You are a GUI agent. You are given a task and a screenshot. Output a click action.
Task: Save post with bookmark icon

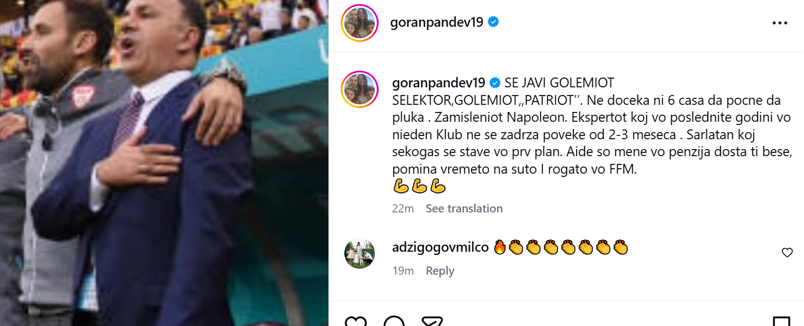(x=780, y=321)
